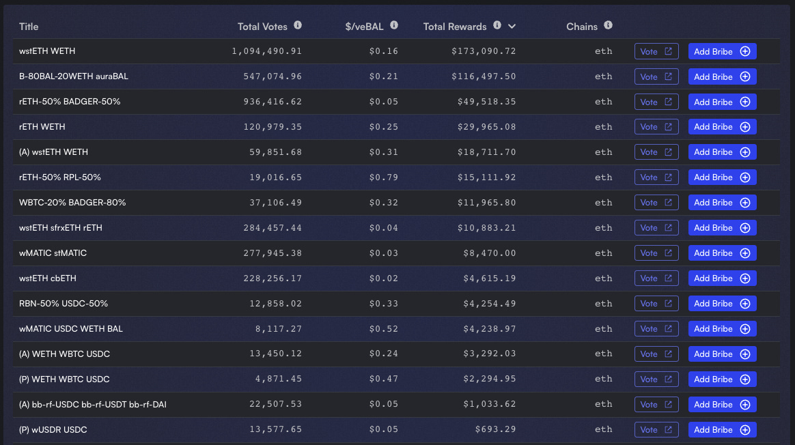Click the info icon beside $/veBAL
795x445 pixels.
click(x=394, y=25)
